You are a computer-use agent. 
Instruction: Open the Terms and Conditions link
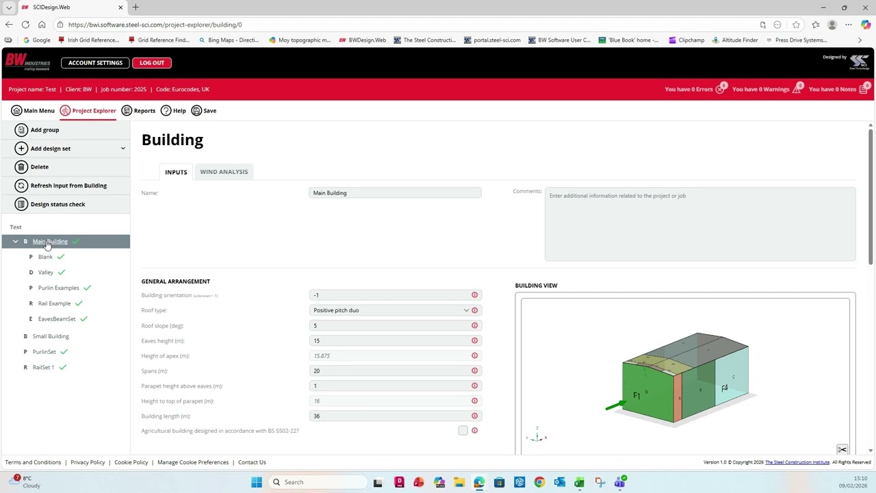pos(33,462)
